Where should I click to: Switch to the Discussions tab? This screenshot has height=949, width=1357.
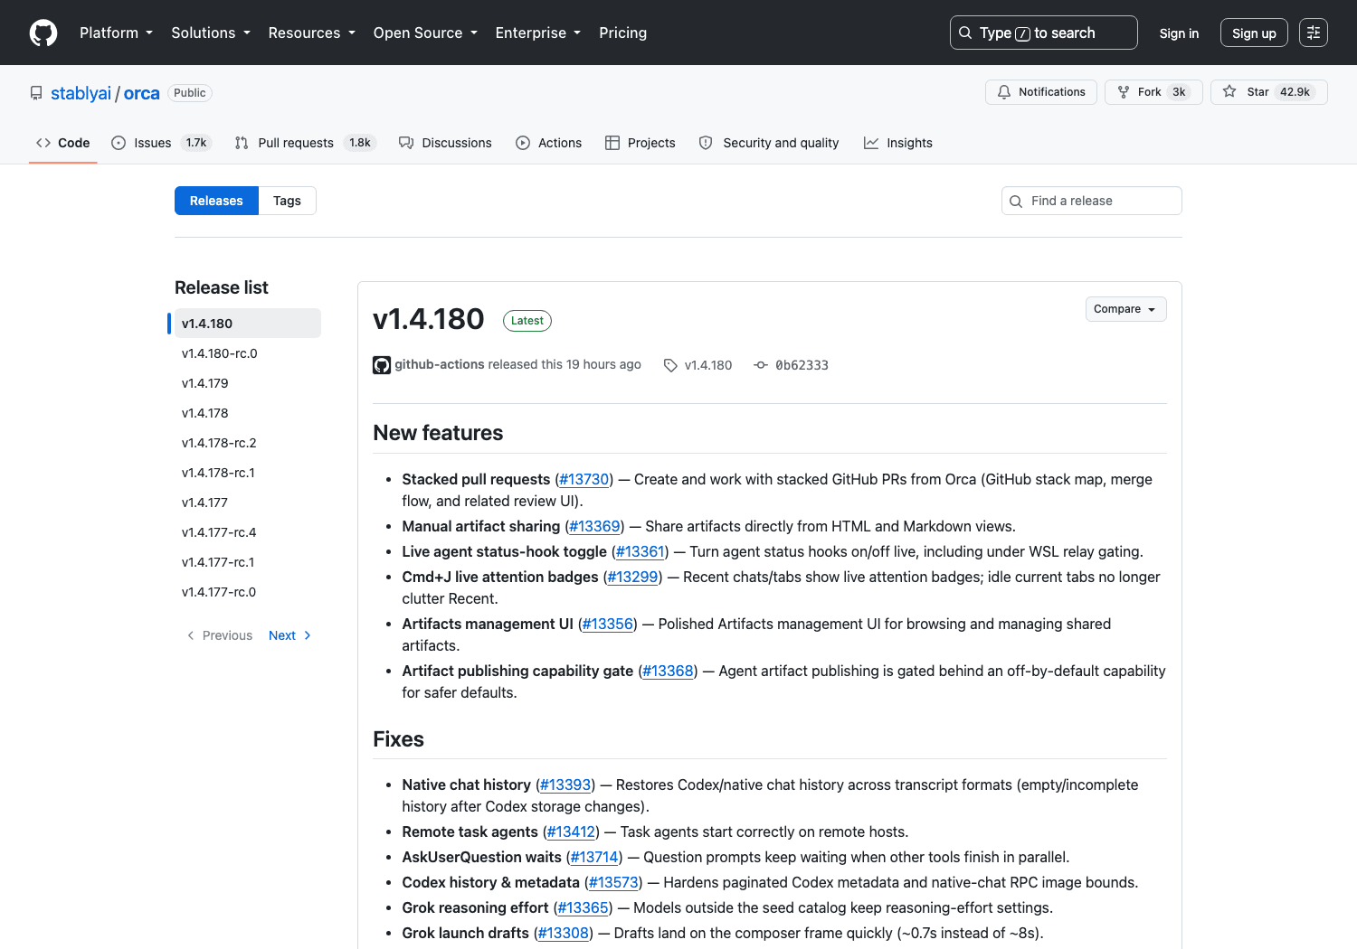445,143
